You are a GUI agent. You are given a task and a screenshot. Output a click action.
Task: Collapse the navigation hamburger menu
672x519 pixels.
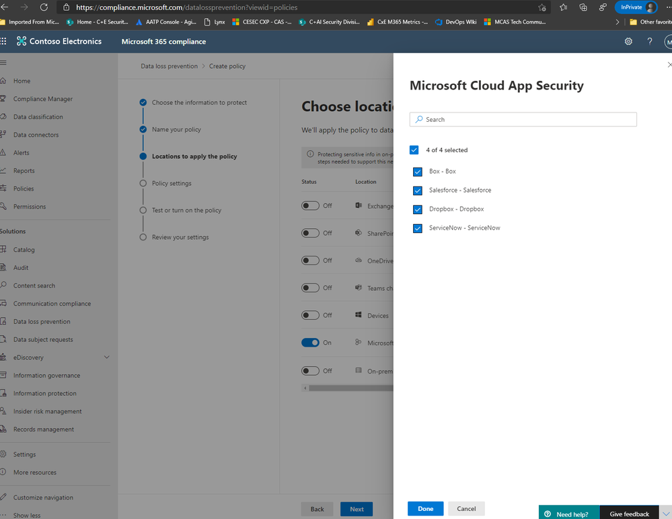pos(3,63)
